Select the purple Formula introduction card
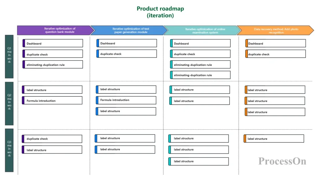This screenshot has height=180, width=319. tap(52, 101)
